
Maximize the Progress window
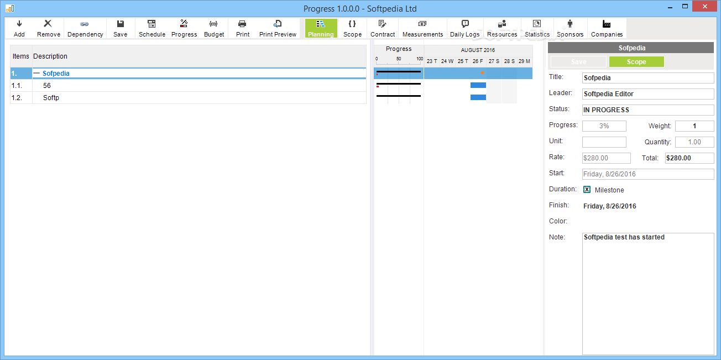pos(685,6)
